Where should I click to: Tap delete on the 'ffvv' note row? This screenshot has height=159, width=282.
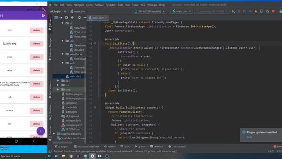(37, 30)
